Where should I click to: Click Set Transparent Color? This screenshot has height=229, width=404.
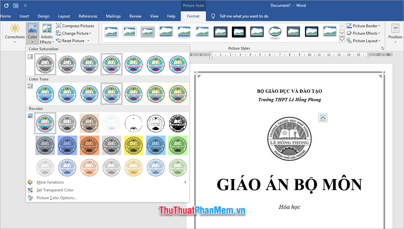55,190
